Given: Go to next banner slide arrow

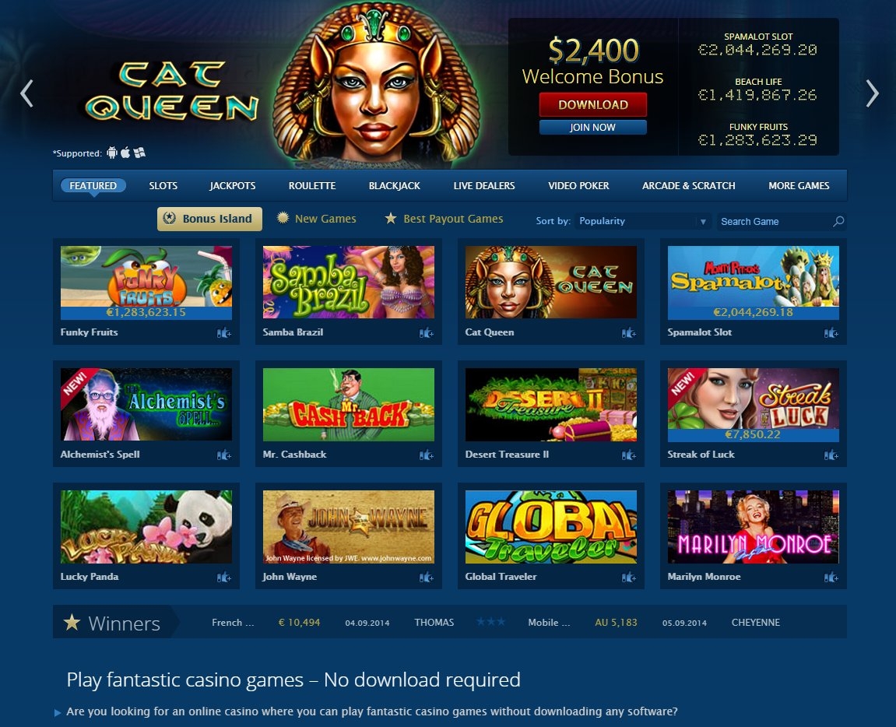Looking at the screenshot, I should 872,93.
